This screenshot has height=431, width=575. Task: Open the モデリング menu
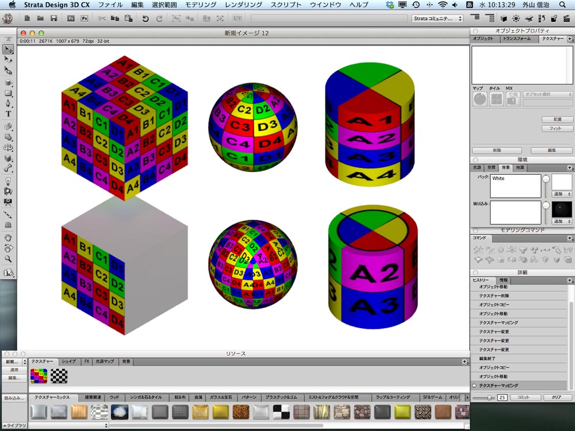pos(200,5)
